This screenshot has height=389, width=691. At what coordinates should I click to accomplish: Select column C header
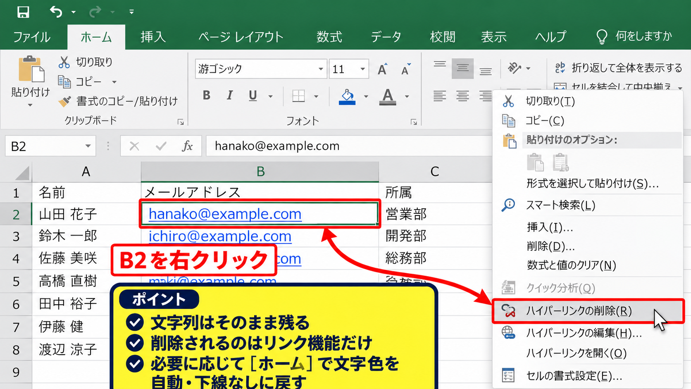point(435,172)
